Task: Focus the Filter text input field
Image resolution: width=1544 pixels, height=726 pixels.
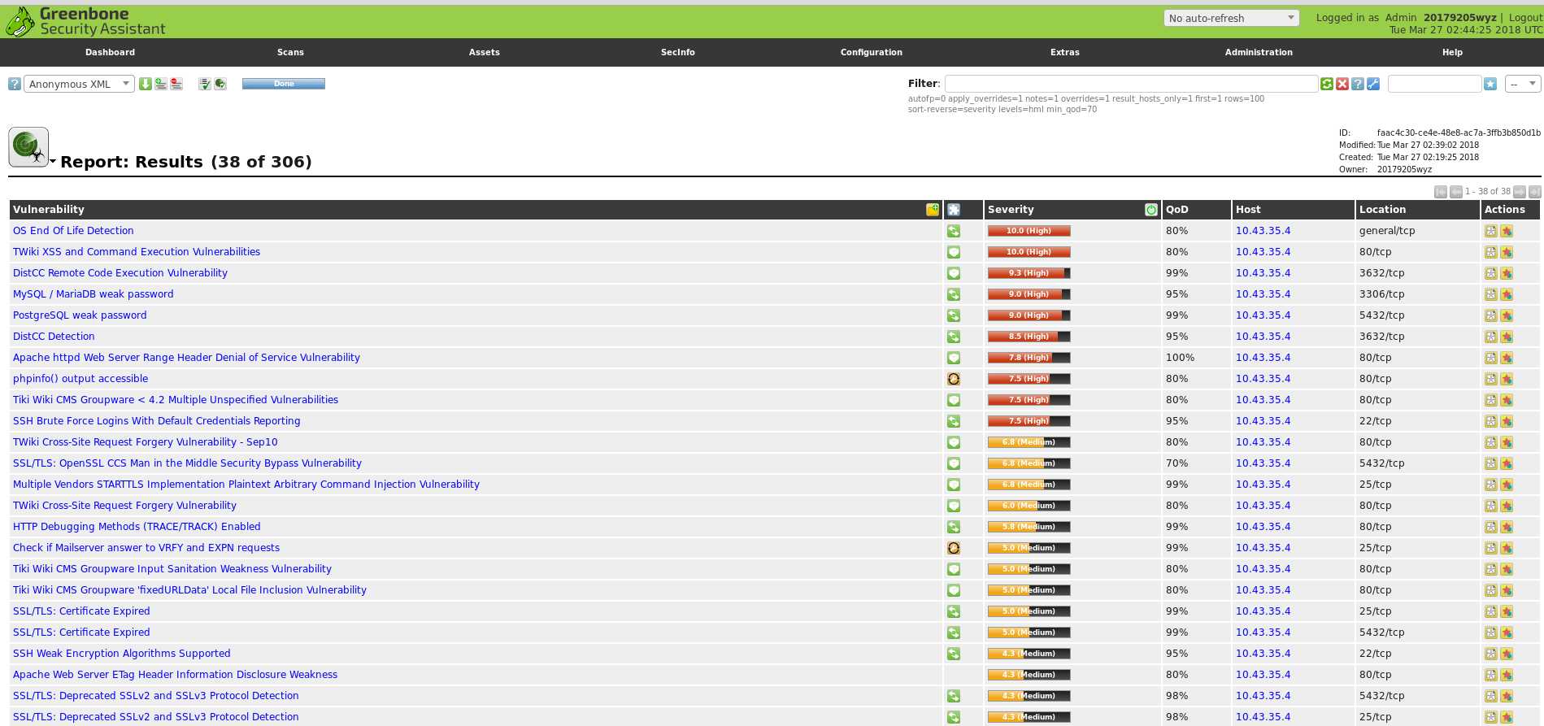Action: 1131,84
